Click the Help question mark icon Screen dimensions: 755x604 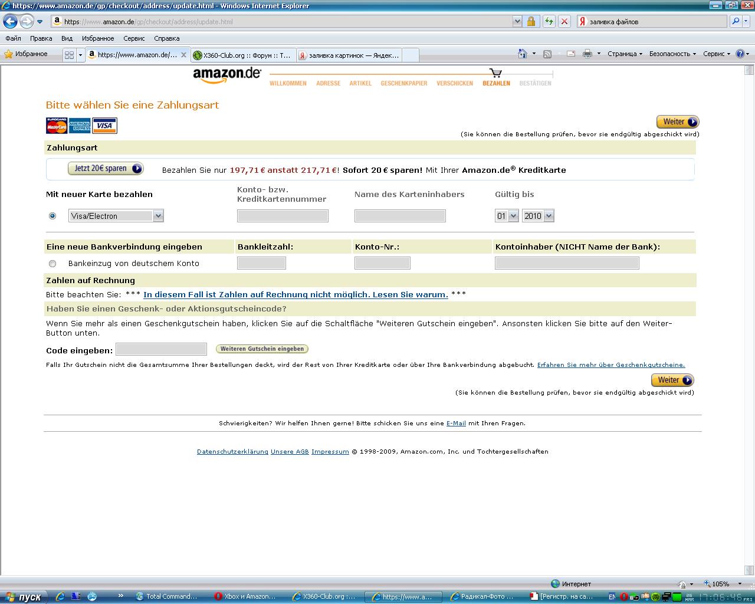point(740,54)
